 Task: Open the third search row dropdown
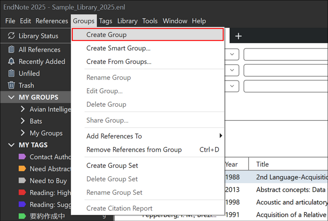232,86
